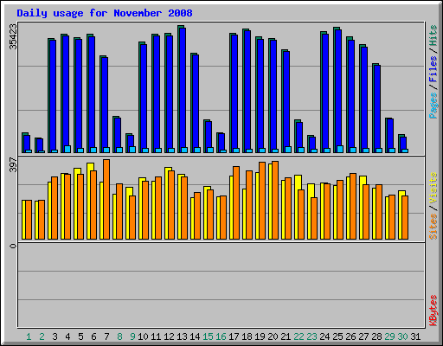Click the yellow "Visits" legend label
This screenshot has width=443, height=346.
(433, 188)
